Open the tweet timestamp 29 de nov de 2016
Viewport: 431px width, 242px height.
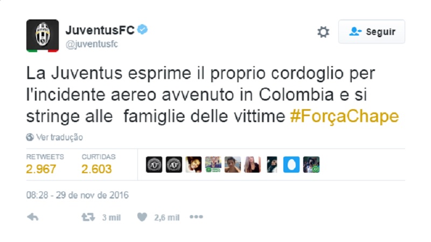click(x=77, y=195)
